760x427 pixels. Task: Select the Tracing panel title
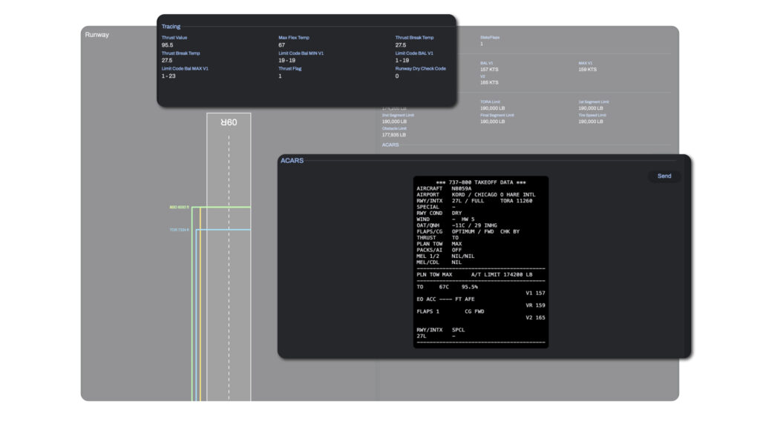(x=171, y=27)
